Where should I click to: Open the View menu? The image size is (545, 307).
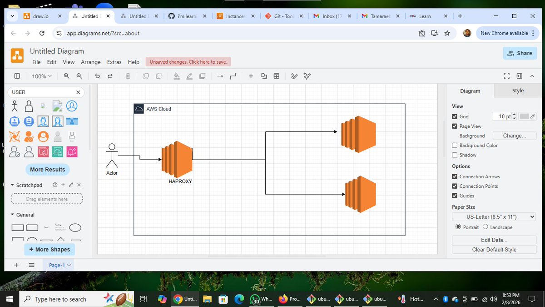(69, 62)
